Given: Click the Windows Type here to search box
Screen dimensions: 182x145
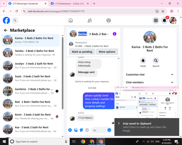Looking at the screenshot, I should pos(39,141).
